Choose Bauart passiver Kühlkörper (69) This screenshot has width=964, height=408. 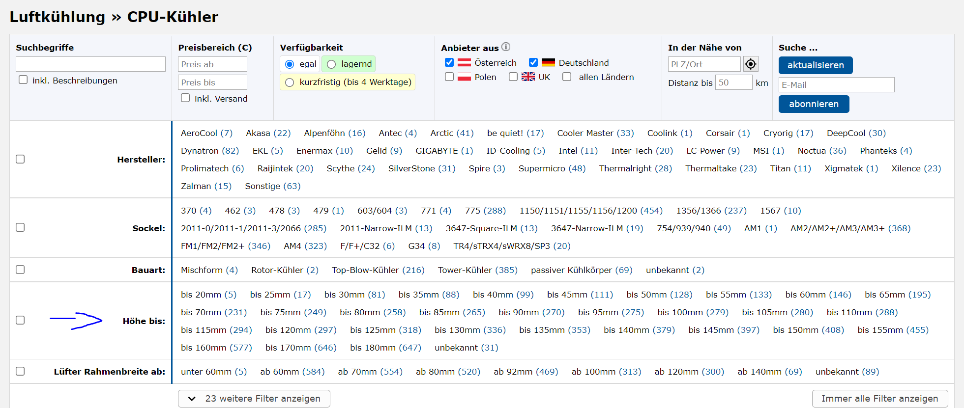point(582,270)
